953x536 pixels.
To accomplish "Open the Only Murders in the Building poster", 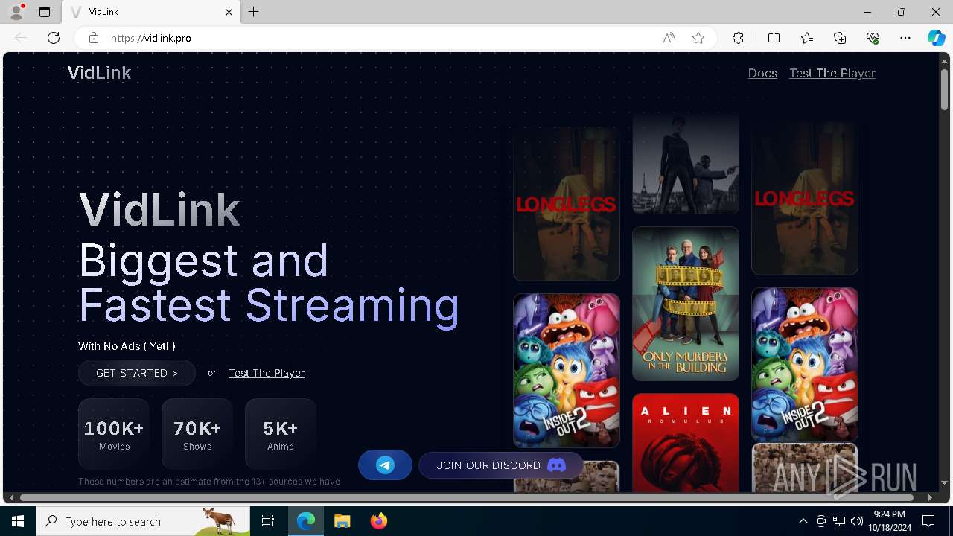I will [686, 304].
